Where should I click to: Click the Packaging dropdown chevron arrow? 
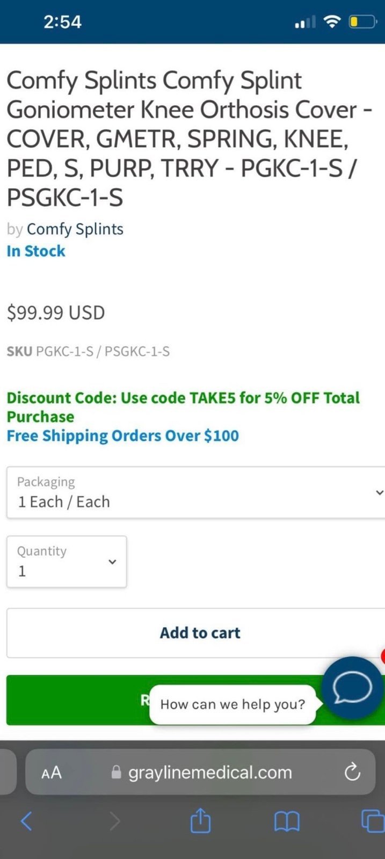pos(379,492)
